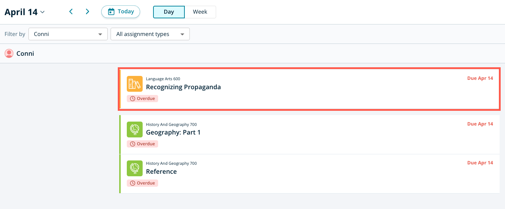Screen dimensions: 505x209
Task: Click the calendar icon in Today button
Action: click(111, 12)
